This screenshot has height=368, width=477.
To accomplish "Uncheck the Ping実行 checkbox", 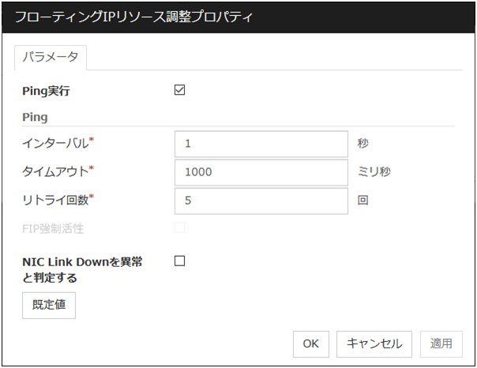I will pos(179,90).
